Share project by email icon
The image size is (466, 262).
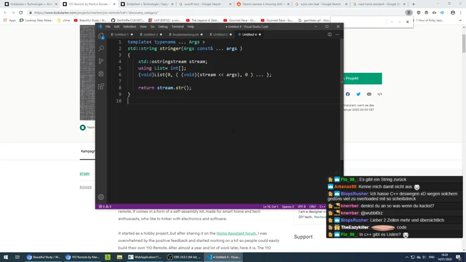click(369, 94)
